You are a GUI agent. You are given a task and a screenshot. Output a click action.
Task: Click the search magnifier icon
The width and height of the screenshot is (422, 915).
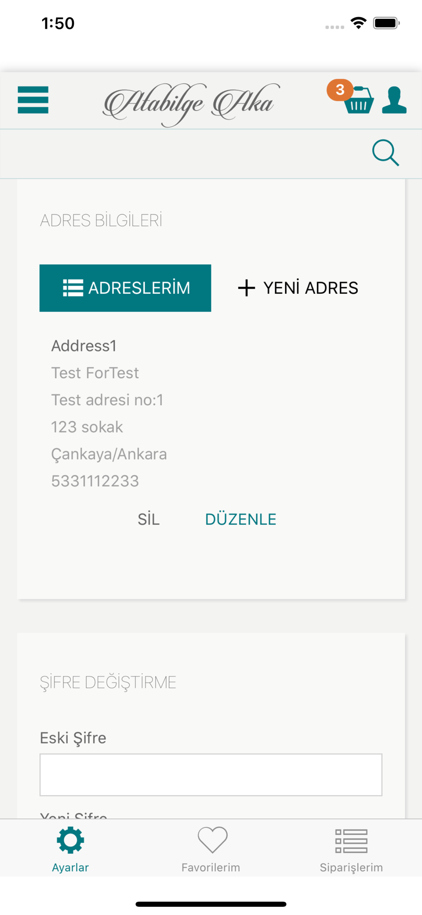(386, 153)
